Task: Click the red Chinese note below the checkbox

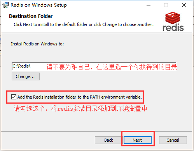Action: coord(80,108)
